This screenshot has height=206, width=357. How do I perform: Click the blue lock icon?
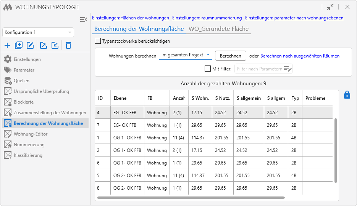click(x=347, y=95)
